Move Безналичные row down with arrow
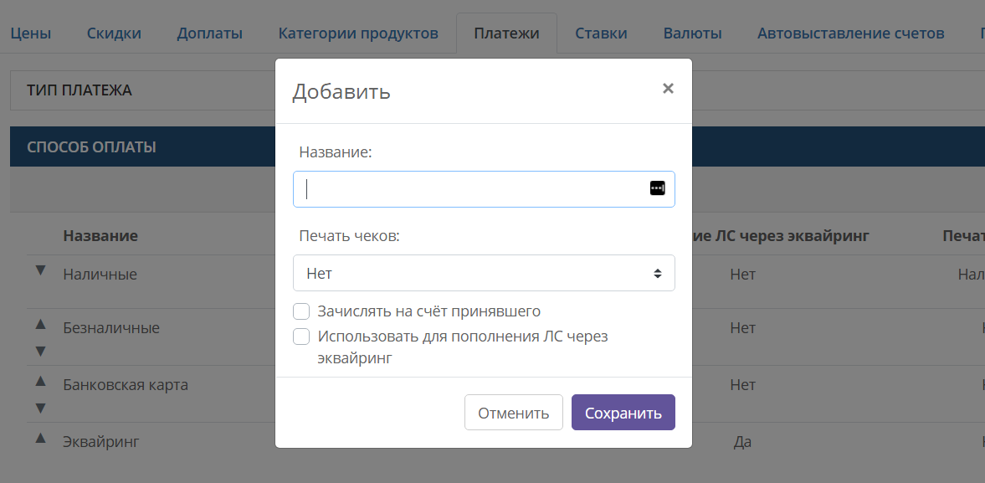985x483 pixels. tap(40, 351)
